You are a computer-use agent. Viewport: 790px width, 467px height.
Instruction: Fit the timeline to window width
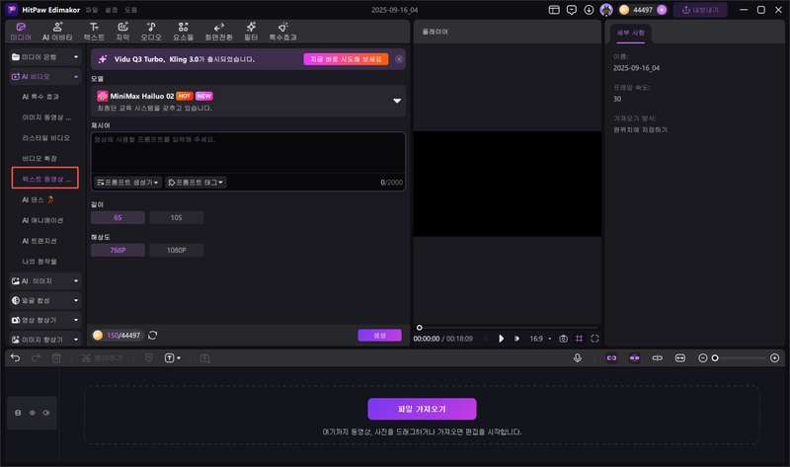pyautogui.click(x=680, y=357)
